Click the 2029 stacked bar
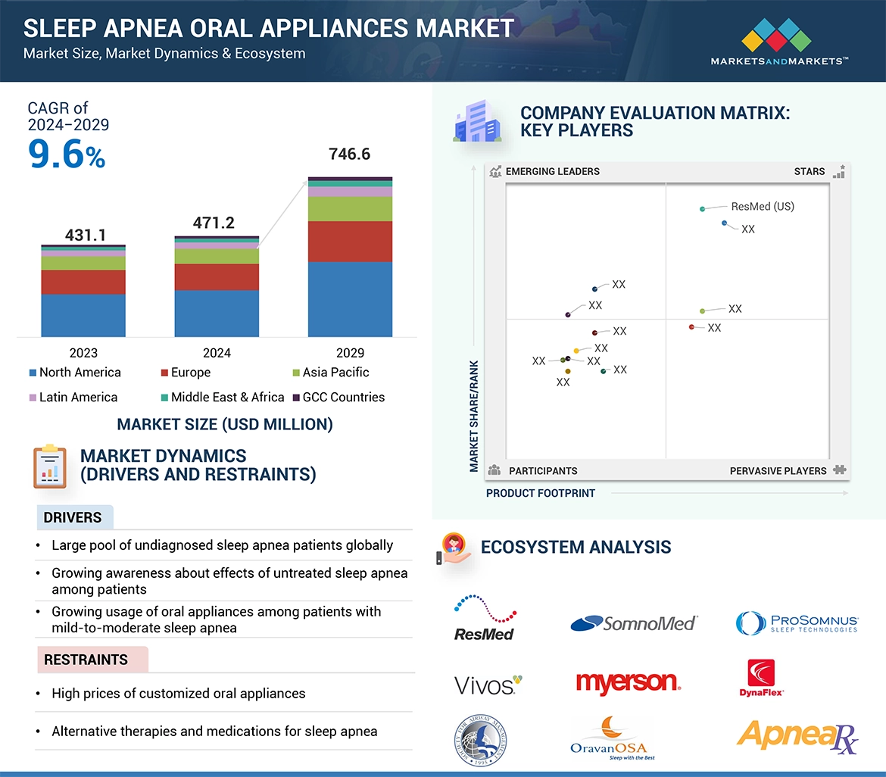Screen dimensions: 886x777 point(350,257)
